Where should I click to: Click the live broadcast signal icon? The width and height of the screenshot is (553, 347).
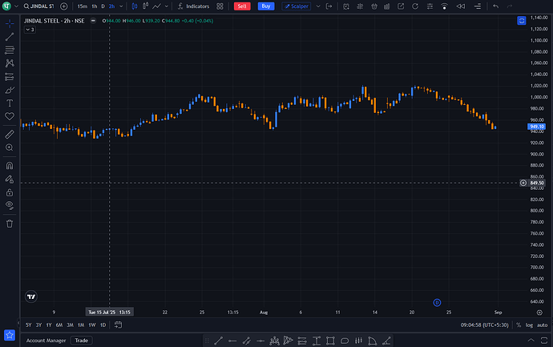pos(444,6)
